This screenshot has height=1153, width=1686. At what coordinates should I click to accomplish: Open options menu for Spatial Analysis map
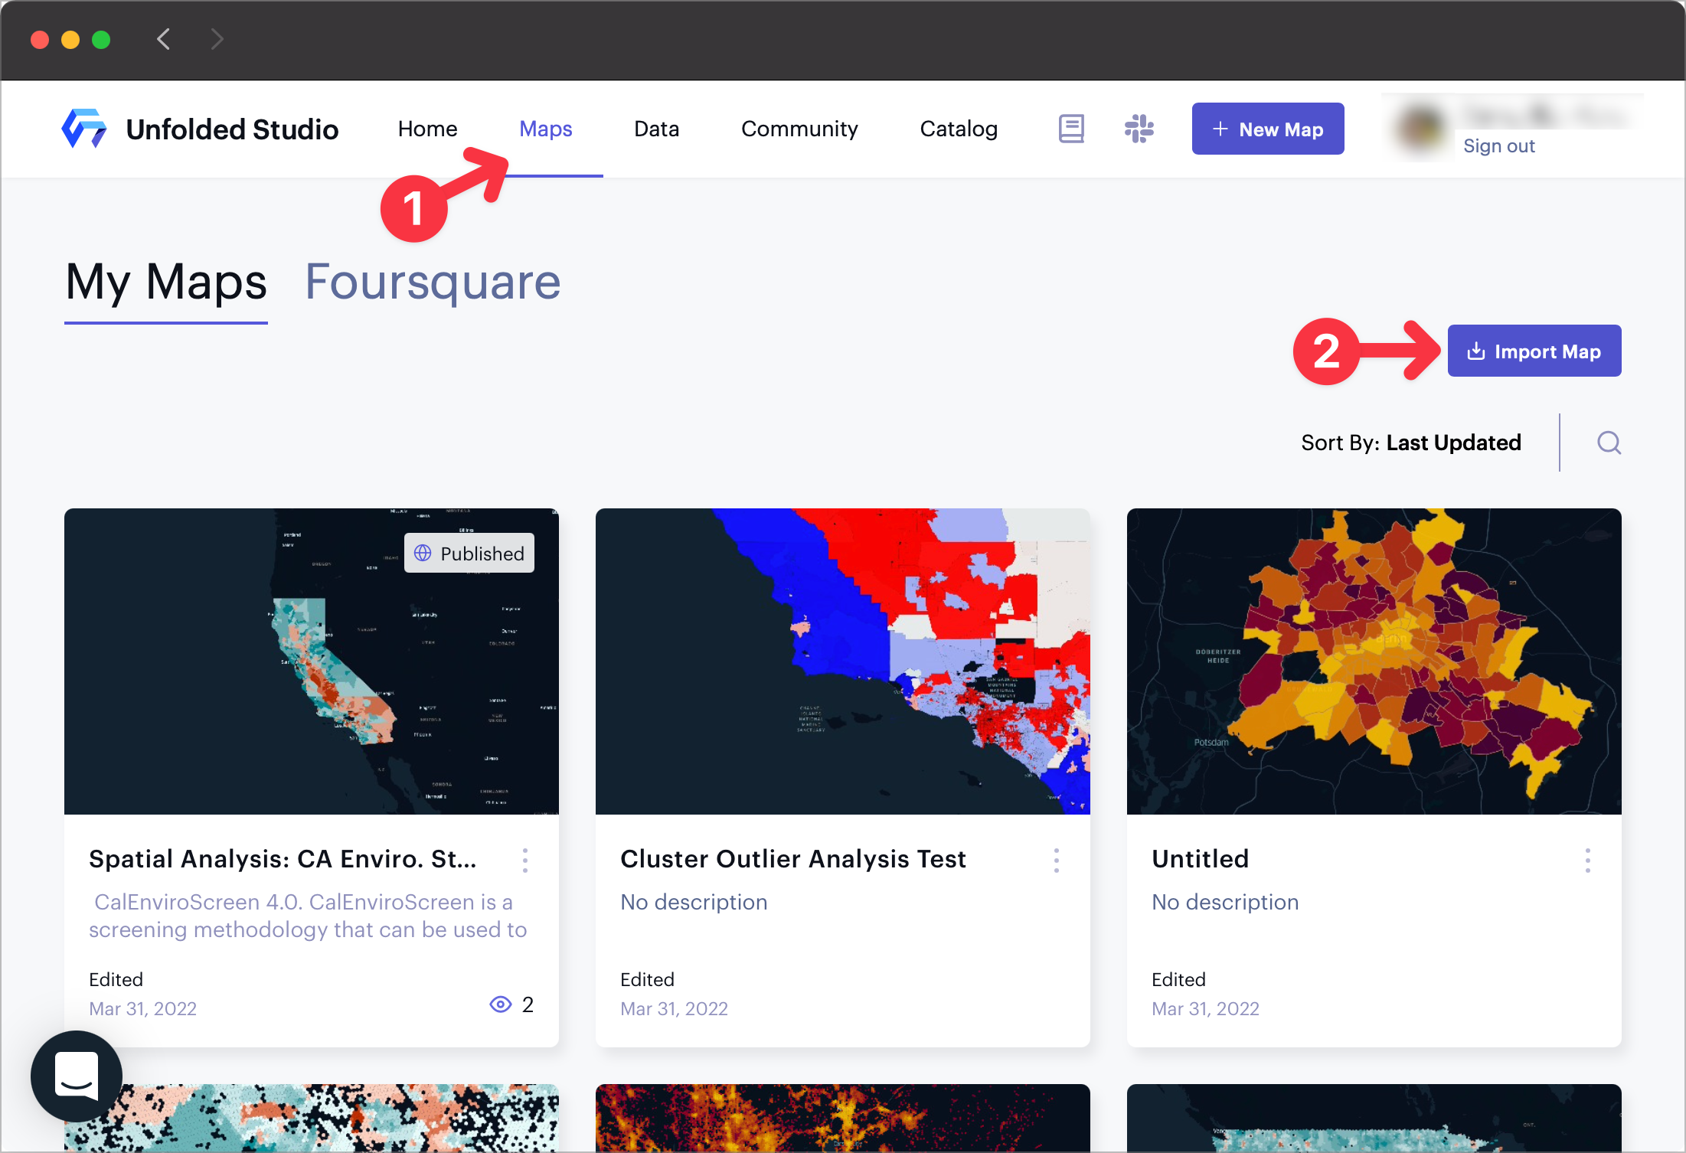click(x=524, y=860)
